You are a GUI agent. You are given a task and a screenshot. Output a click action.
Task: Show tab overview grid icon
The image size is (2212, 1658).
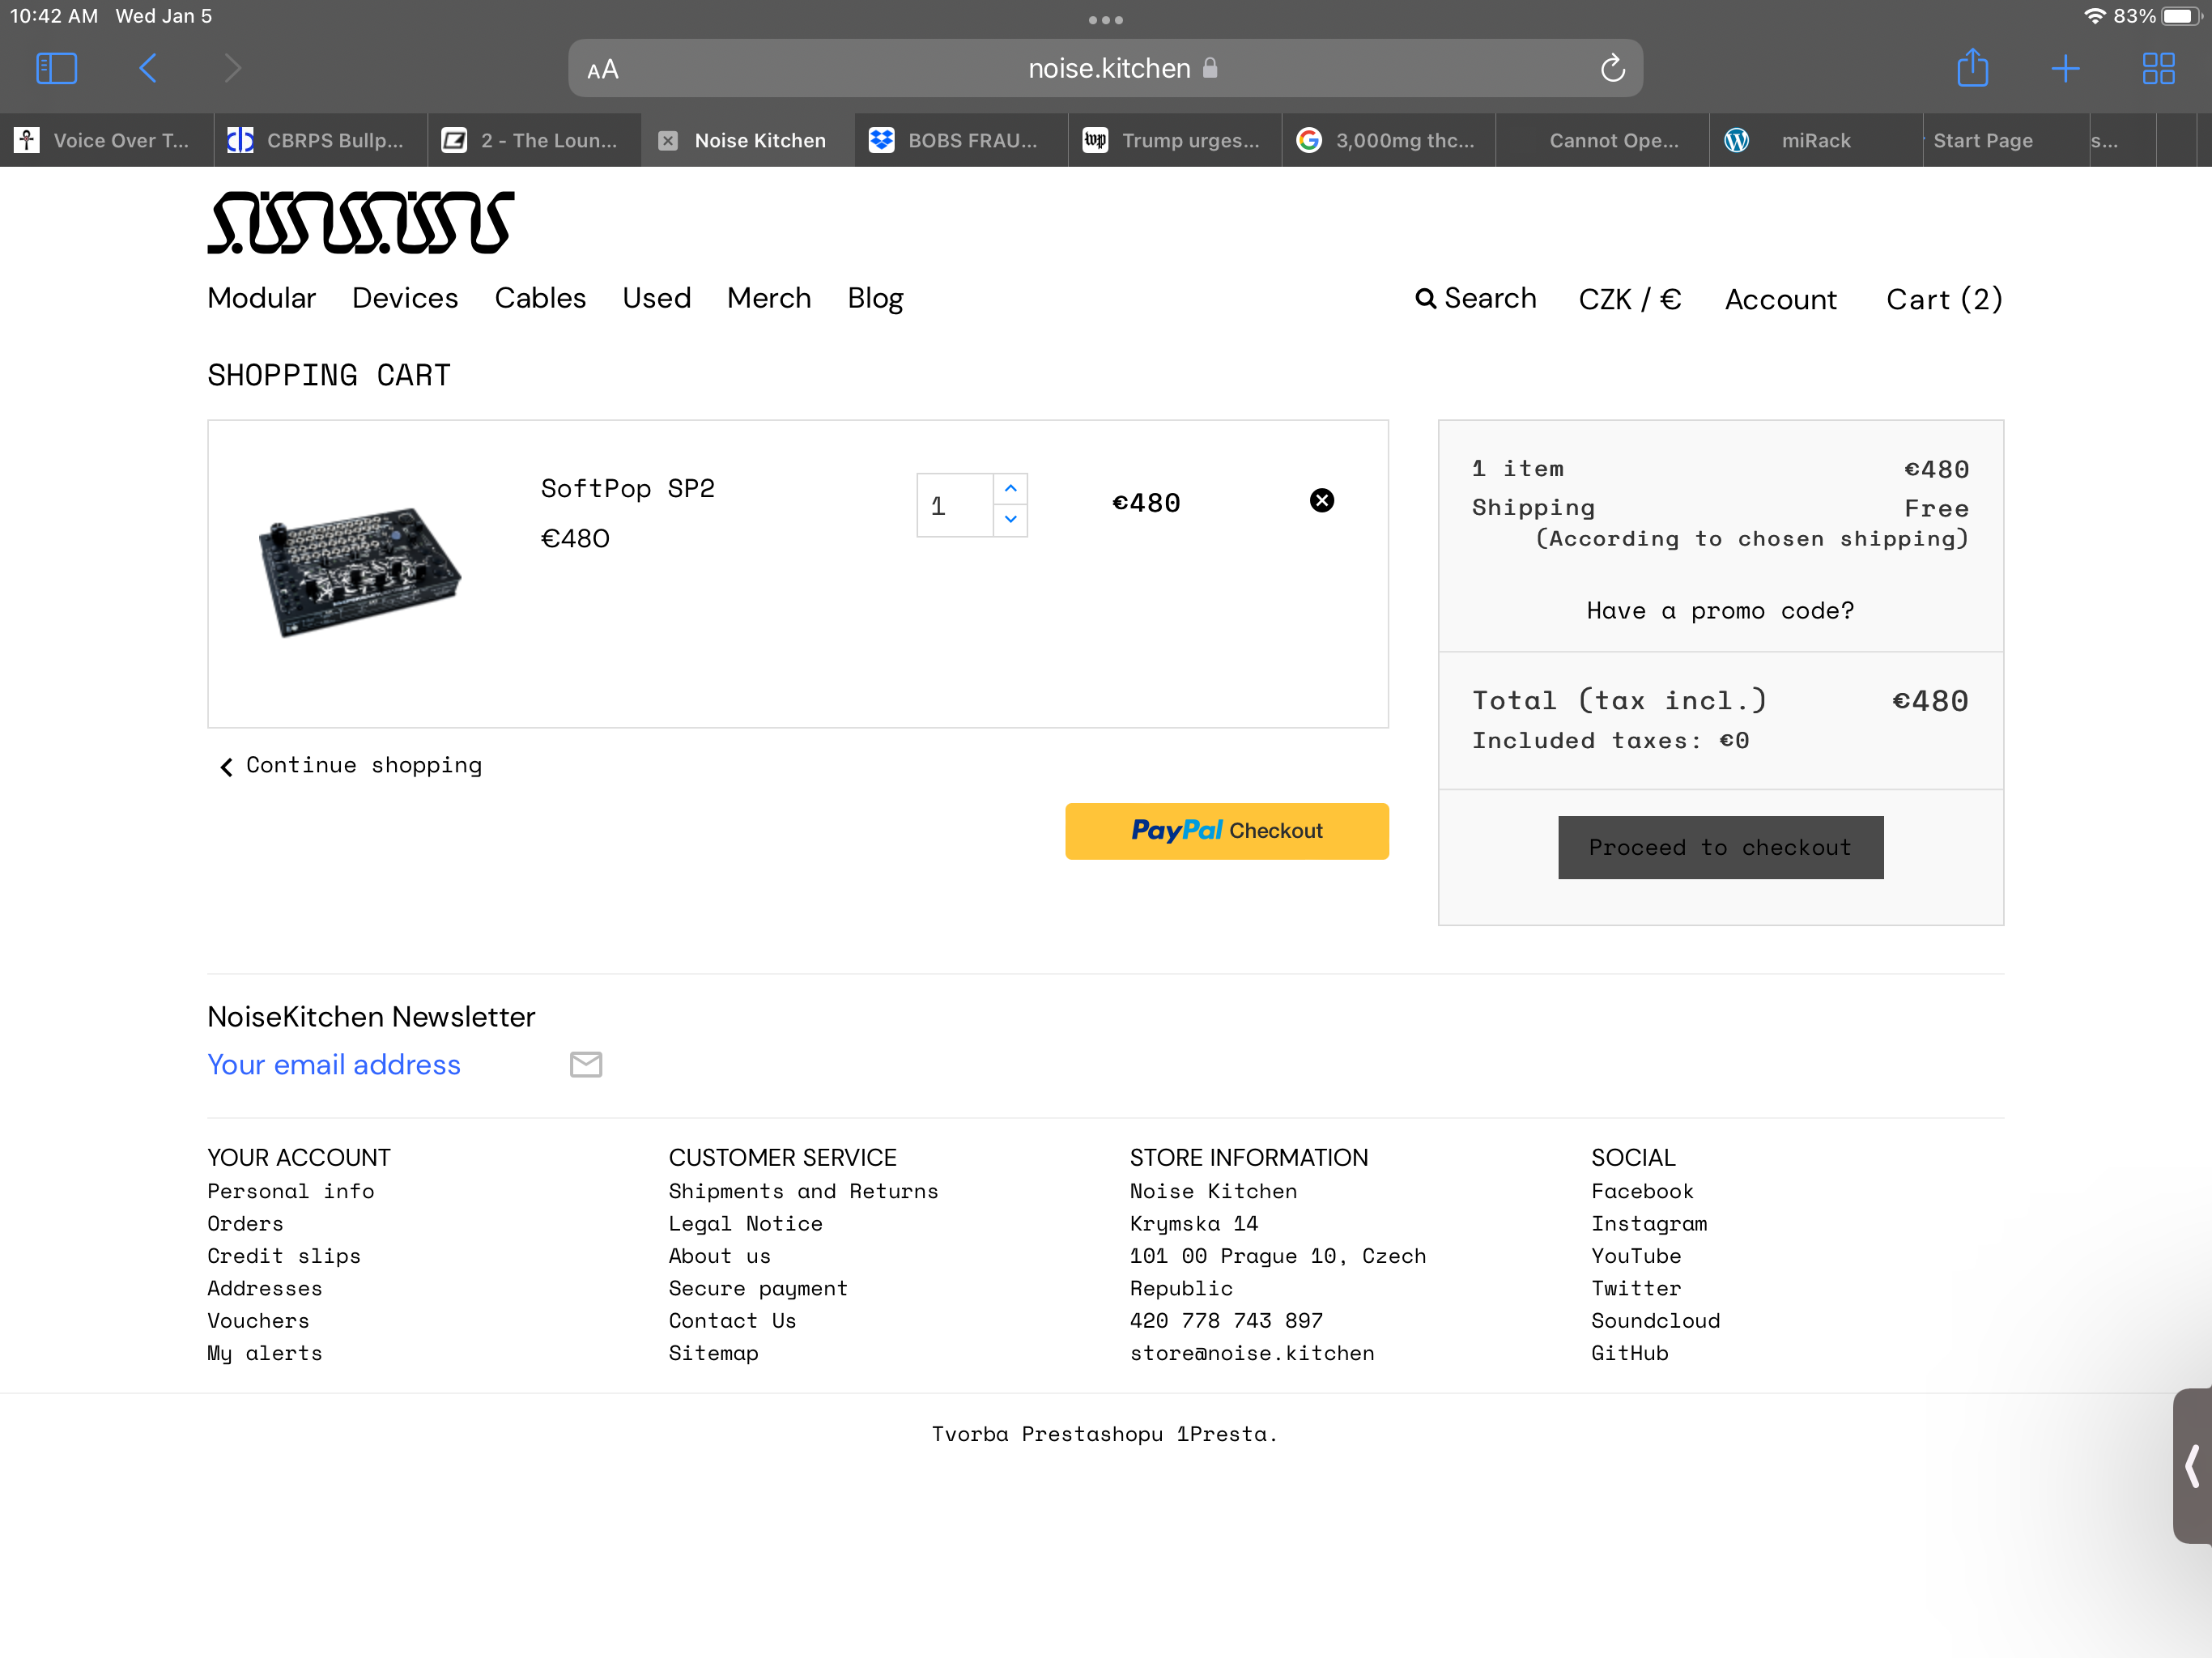tap(2158, 68)
